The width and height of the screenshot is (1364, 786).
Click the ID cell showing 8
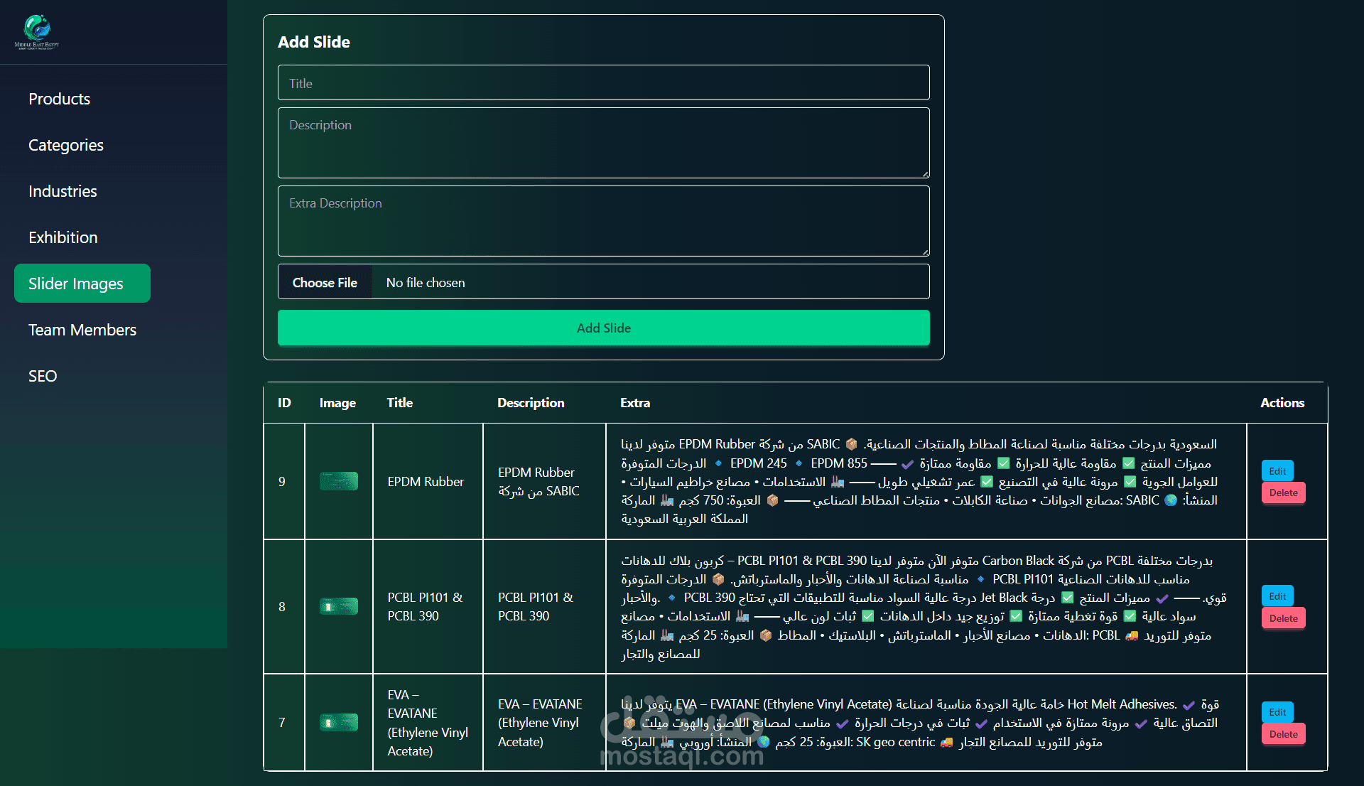284,607
